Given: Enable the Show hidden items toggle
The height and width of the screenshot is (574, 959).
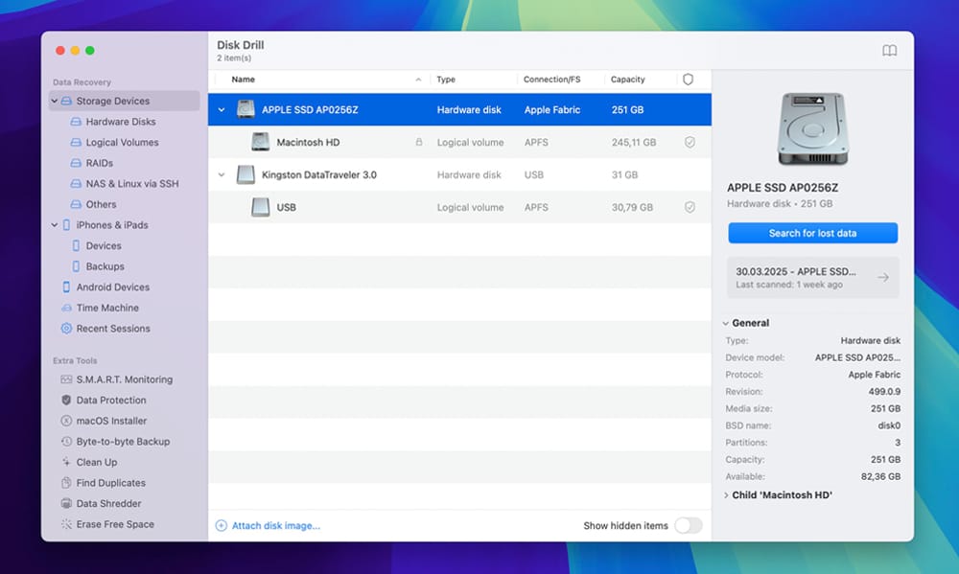Looking at the screenshot, I should [688, 525].
